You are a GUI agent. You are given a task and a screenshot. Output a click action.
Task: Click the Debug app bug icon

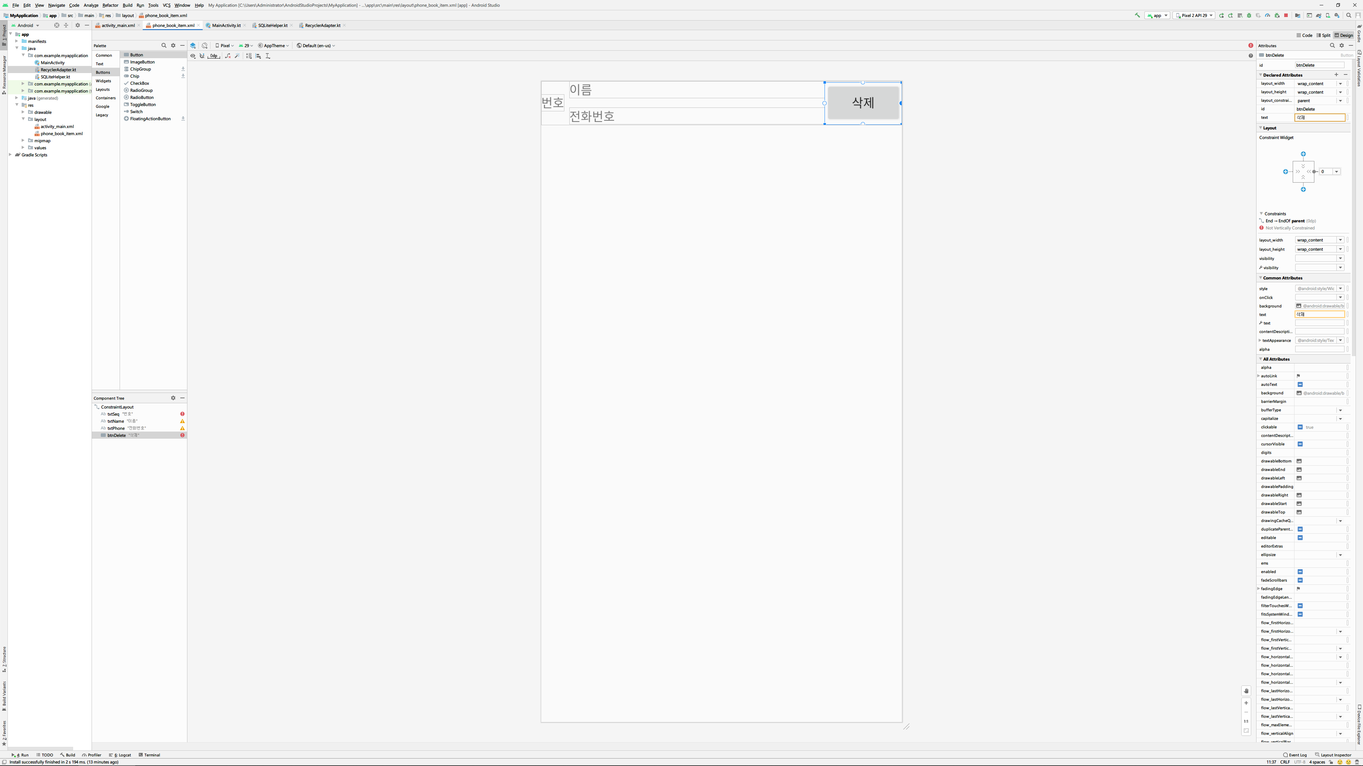click(1249, 16)
